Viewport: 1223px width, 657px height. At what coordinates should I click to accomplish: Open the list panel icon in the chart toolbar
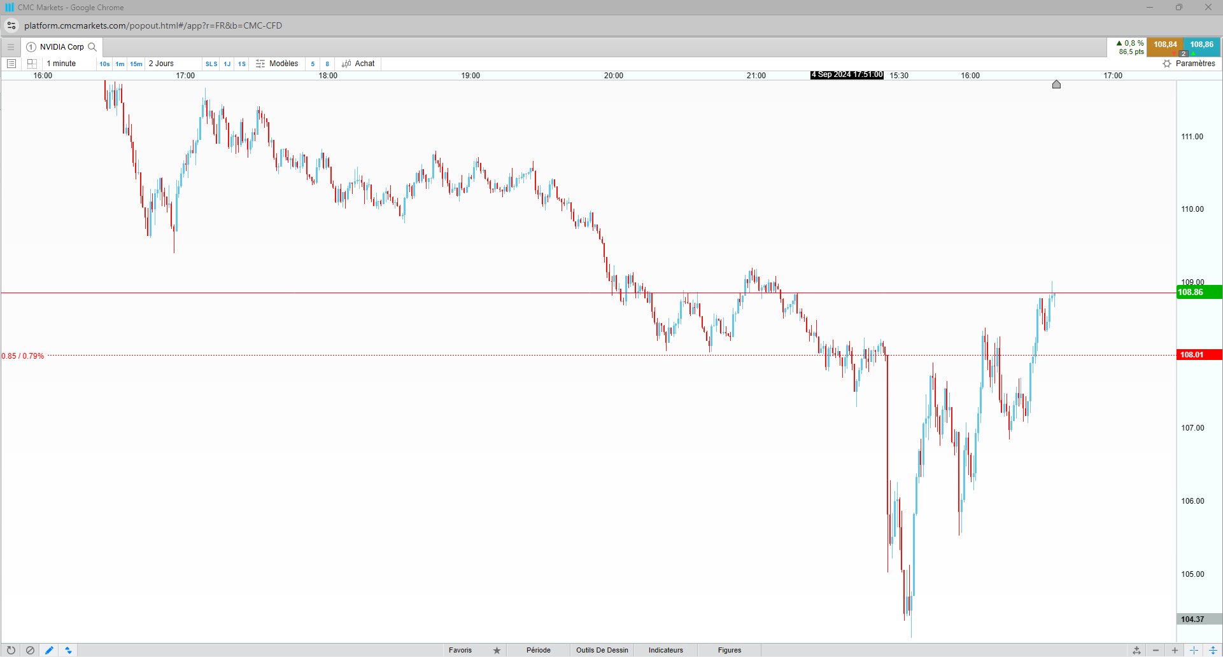pos(11,64)
